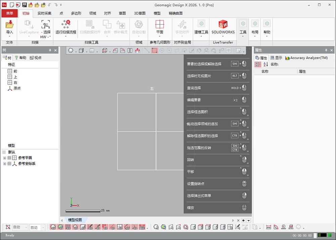
Task: Click the categorized view icon in 属性 panel
Action: [x=258, y=64]
